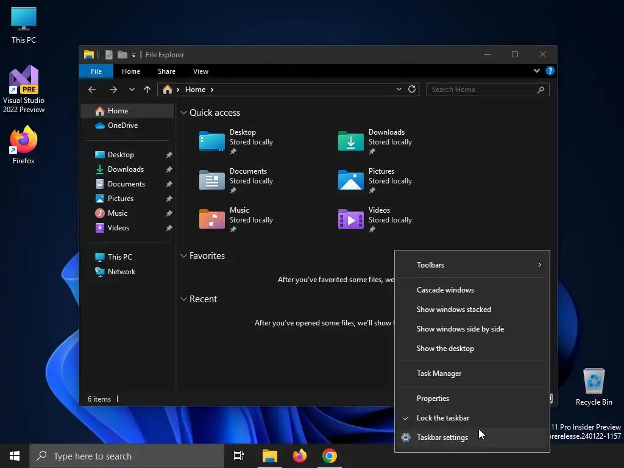Click the File Explorer title bar icon
The height and width of the screenshot is (468, 624).
click(x=89, y=54)
